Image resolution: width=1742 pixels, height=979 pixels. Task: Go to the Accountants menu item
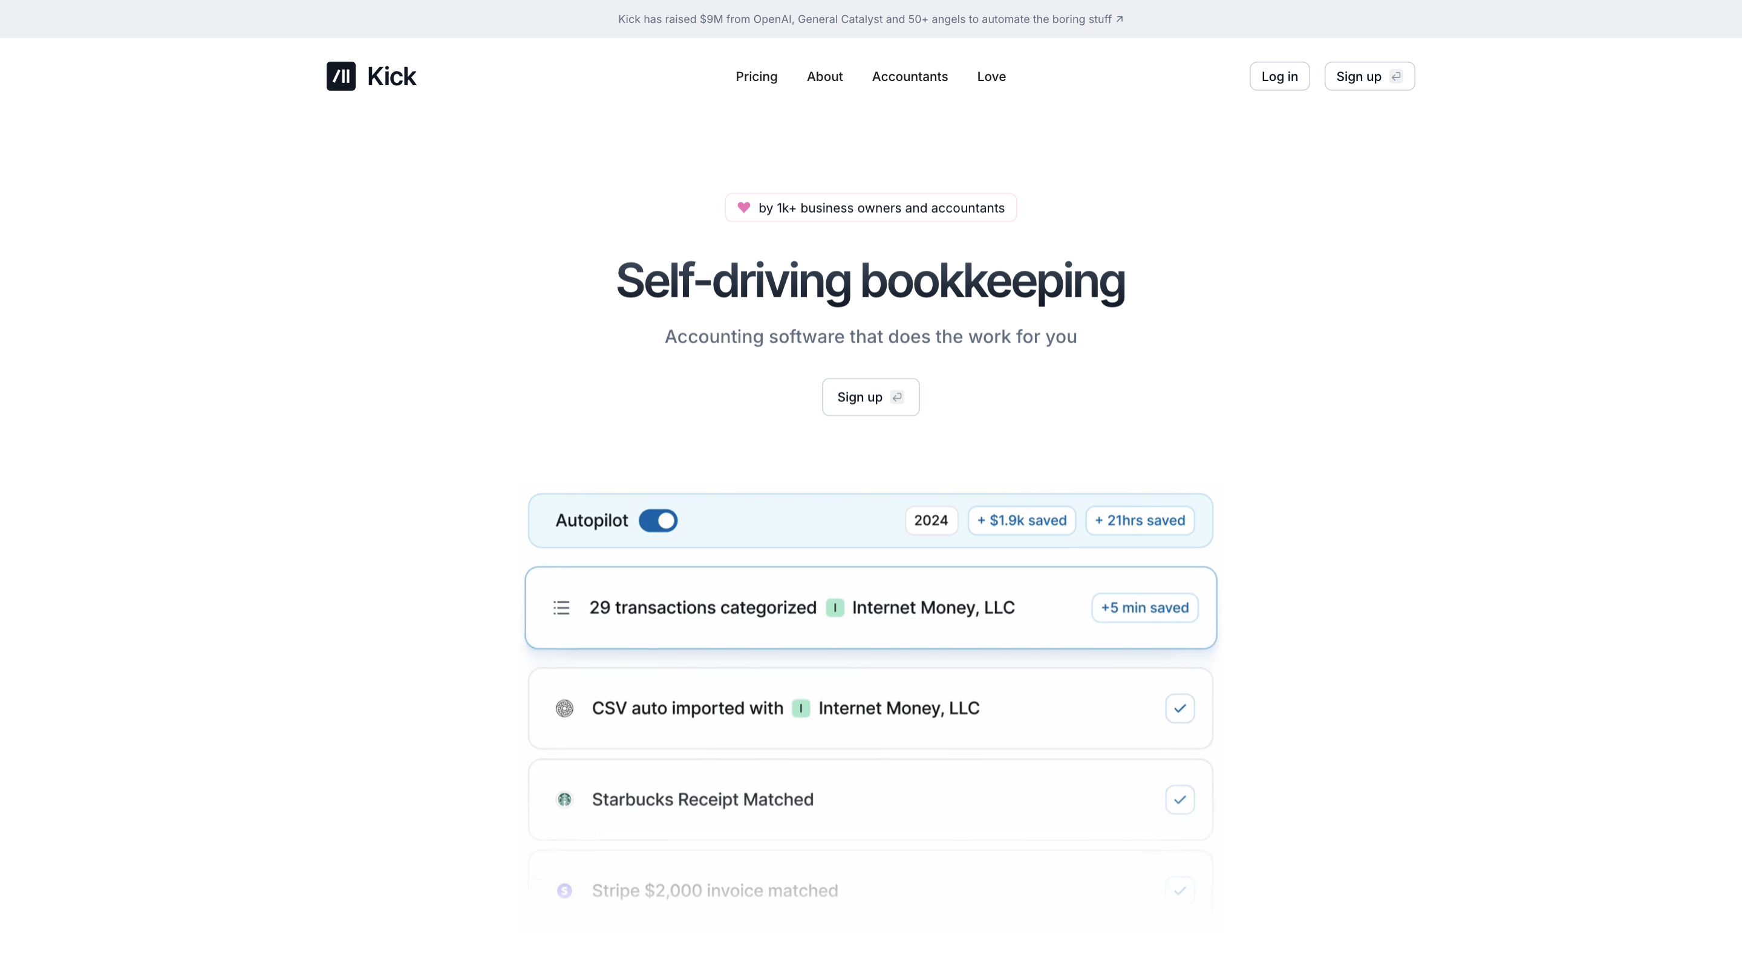point(910,76)
